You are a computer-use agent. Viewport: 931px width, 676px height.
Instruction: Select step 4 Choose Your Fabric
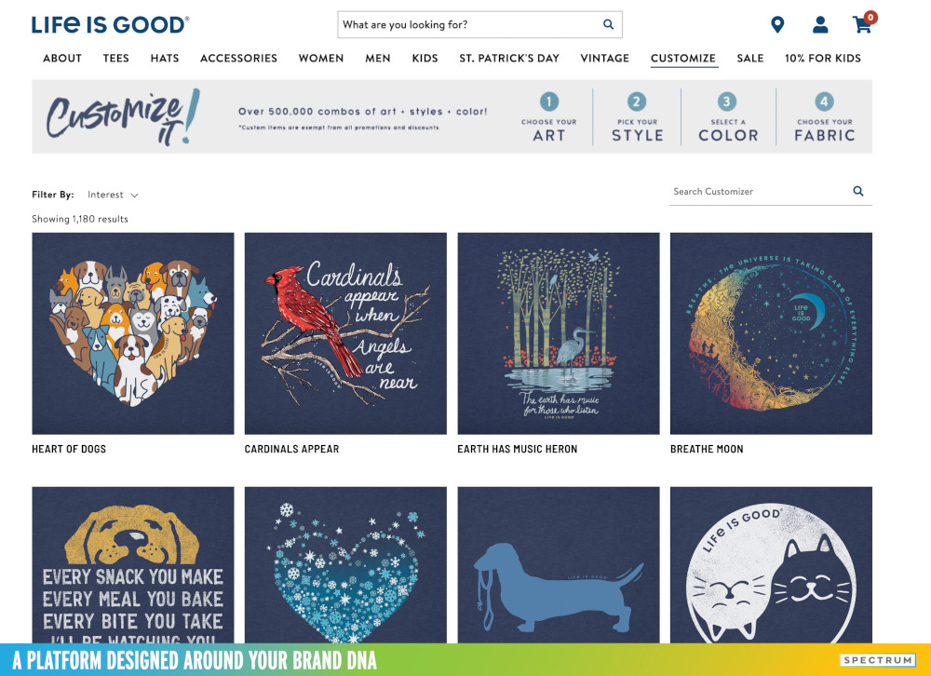tap(824, 117)
